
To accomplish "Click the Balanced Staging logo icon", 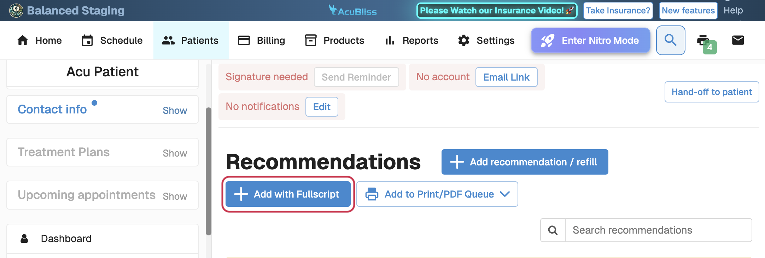I will [16, 11].
